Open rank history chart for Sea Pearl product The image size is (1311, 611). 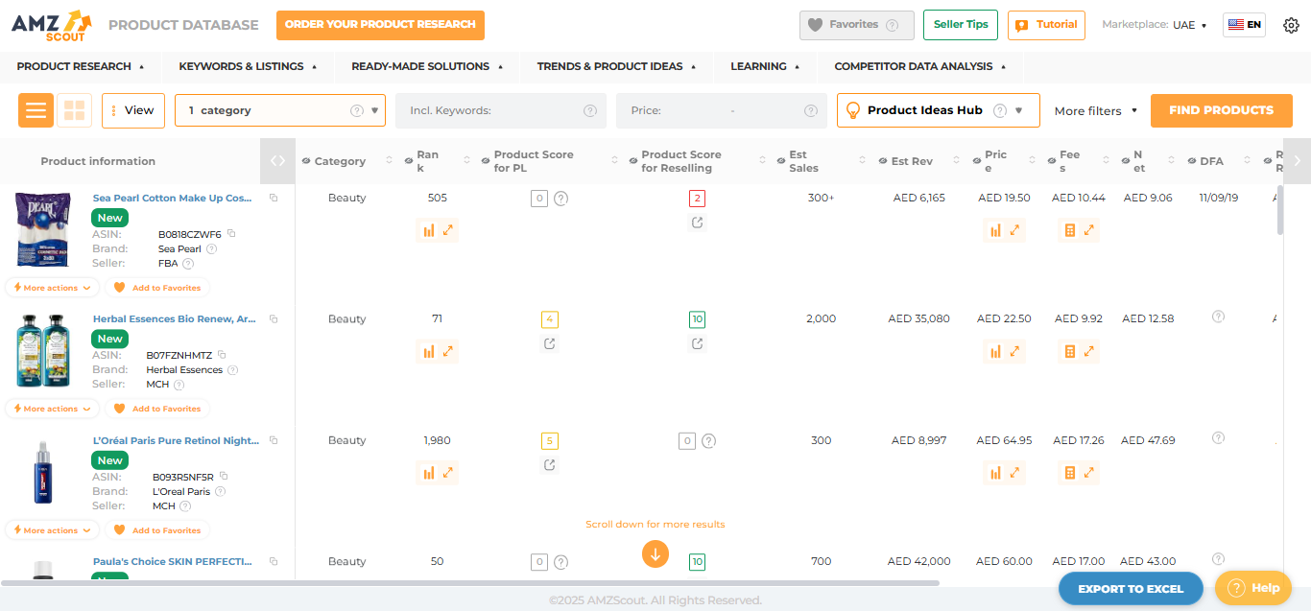(429, 229)
